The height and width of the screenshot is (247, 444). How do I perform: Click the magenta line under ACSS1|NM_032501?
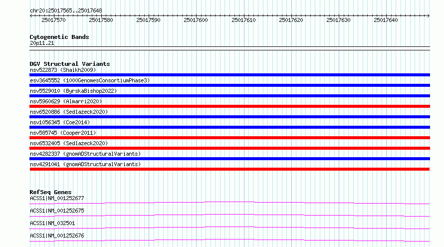229,228
